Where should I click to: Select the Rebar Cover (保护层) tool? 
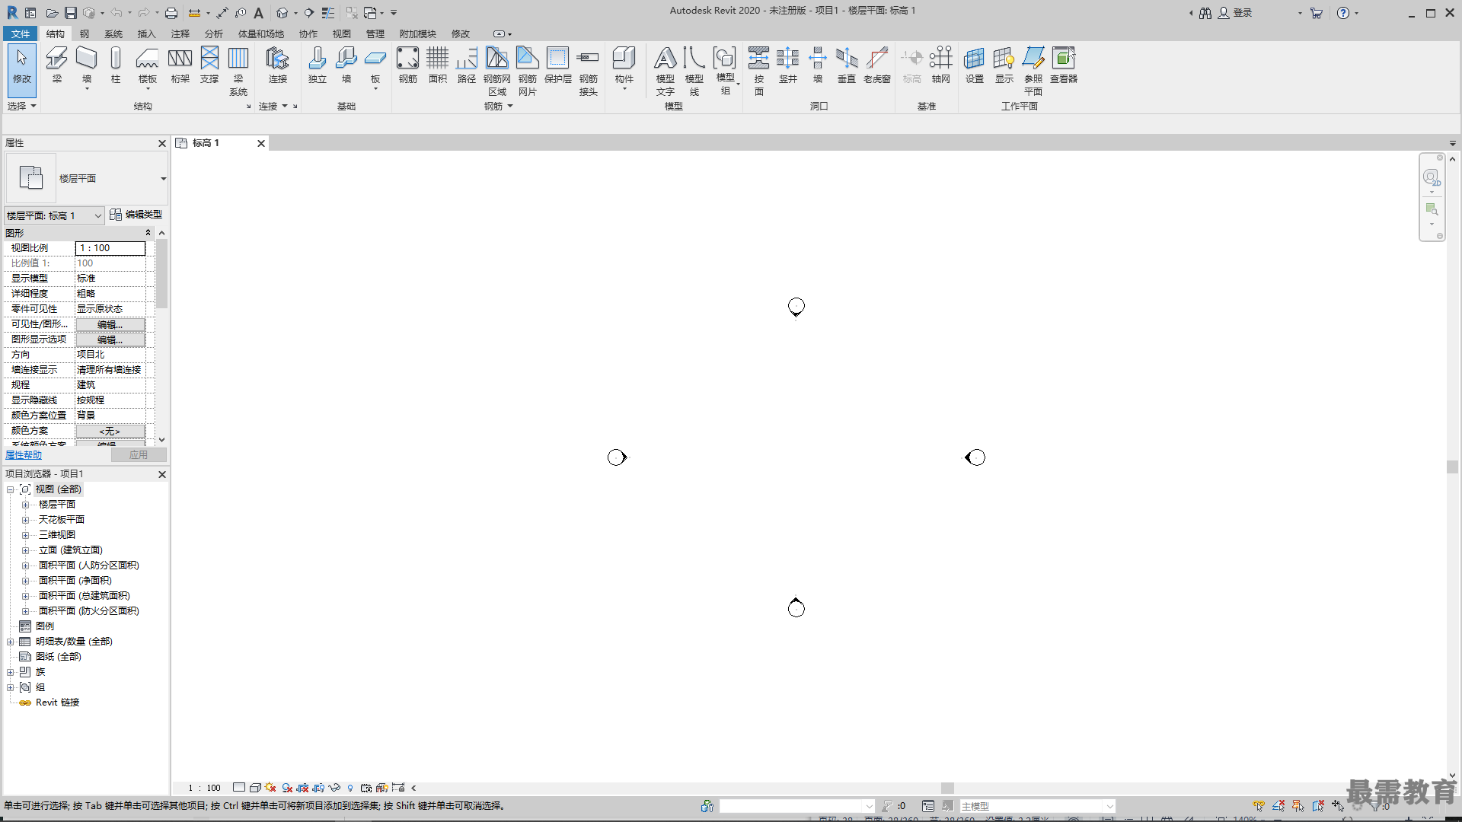[x=558, y=65]
